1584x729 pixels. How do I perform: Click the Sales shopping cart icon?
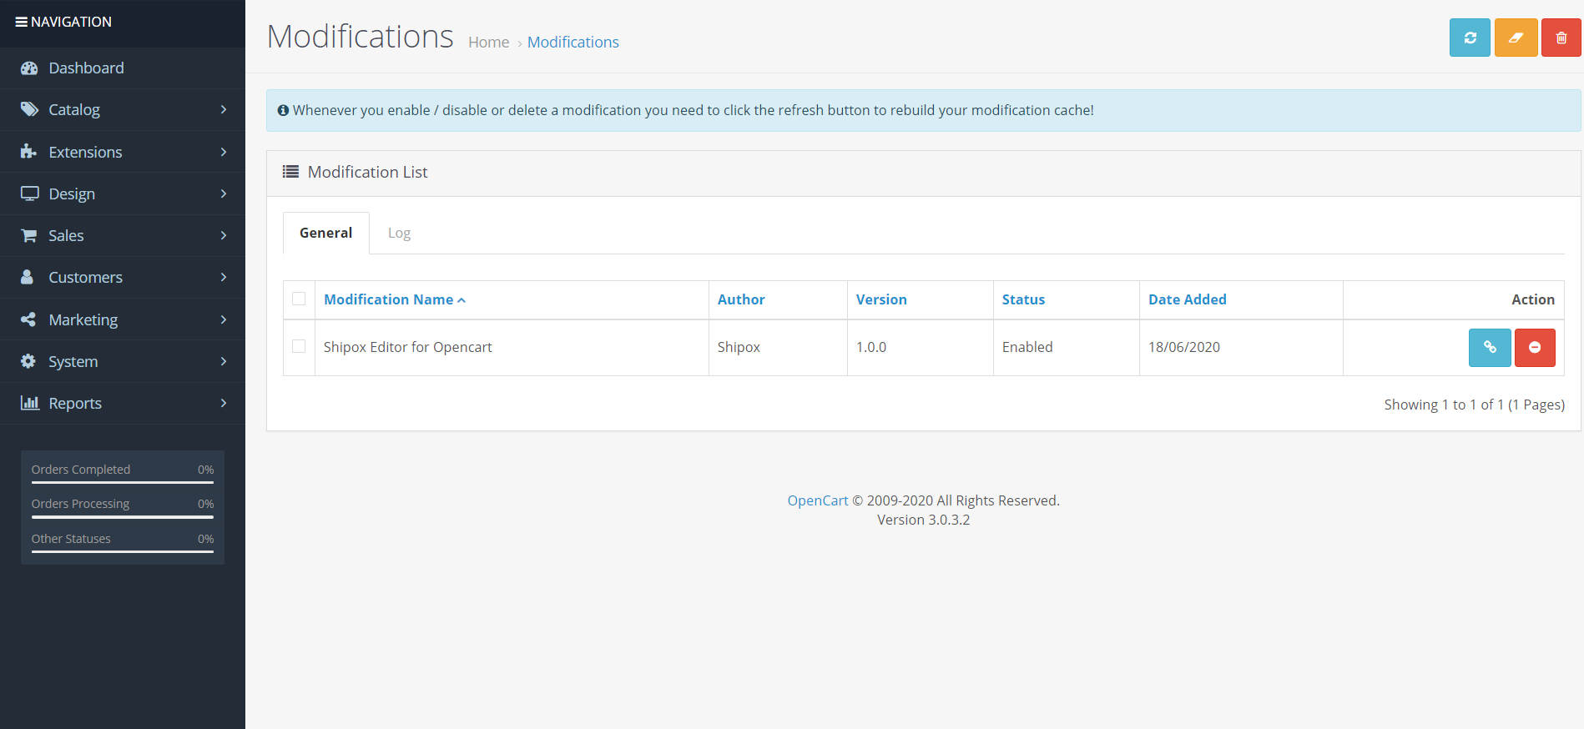click(29, 235)
